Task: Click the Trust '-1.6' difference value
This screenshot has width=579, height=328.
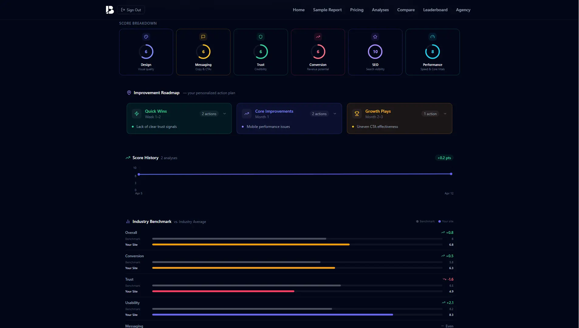Action: point(451,279)
